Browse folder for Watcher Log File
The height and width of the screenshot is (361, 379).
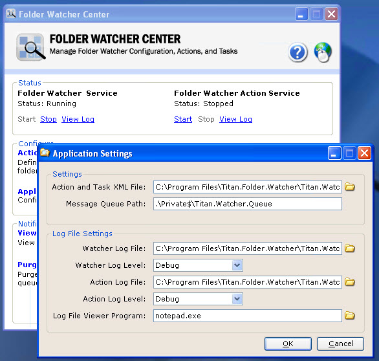click(x=349, y=248)
